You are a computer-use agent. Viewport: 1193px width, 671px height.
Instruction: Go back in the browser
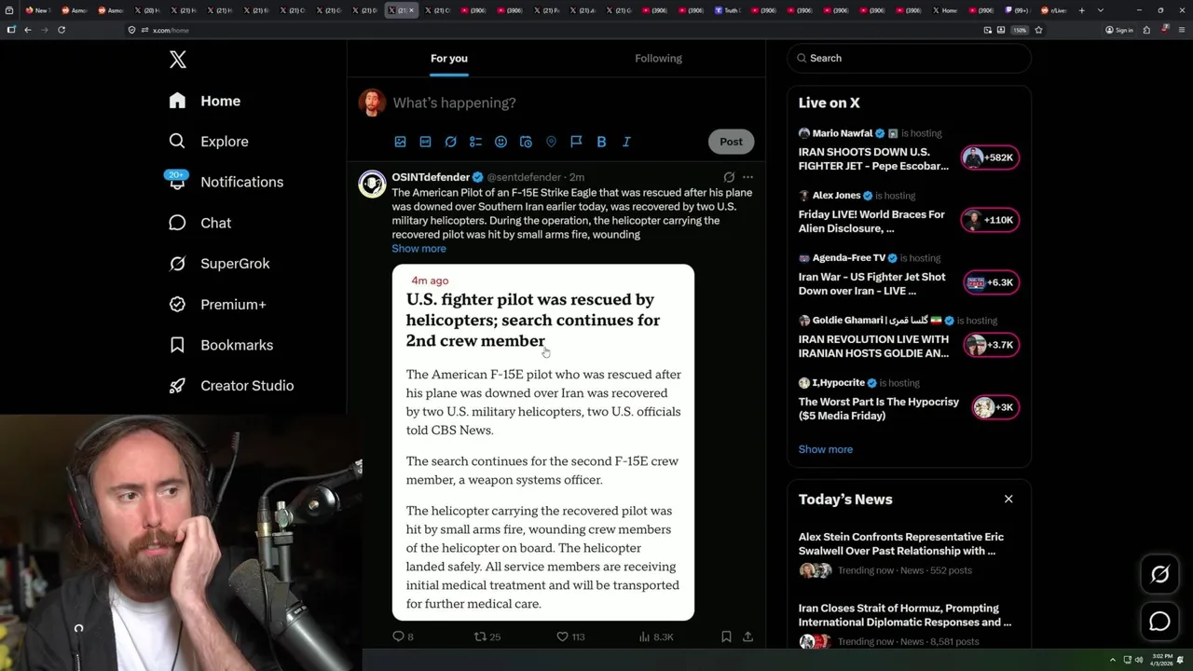(28, 30)
